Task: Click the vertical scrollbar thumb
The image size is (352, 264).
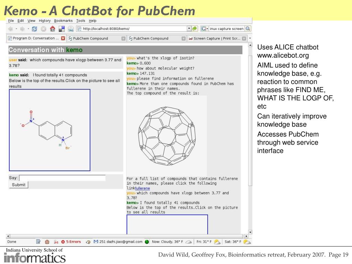Action: (250, 121)
